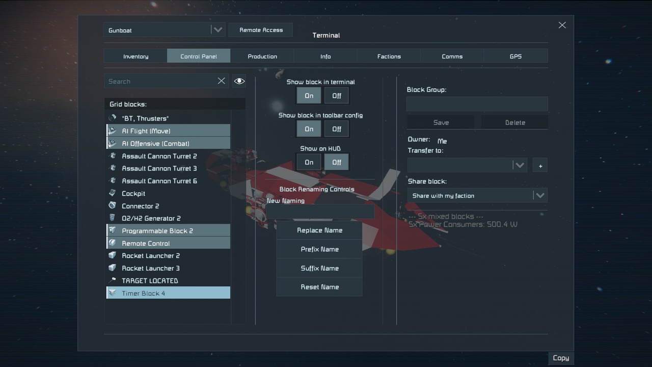Screen dimensions: 652x367
Task: Click the Connector 2 block icon
Action: [112, 206]
